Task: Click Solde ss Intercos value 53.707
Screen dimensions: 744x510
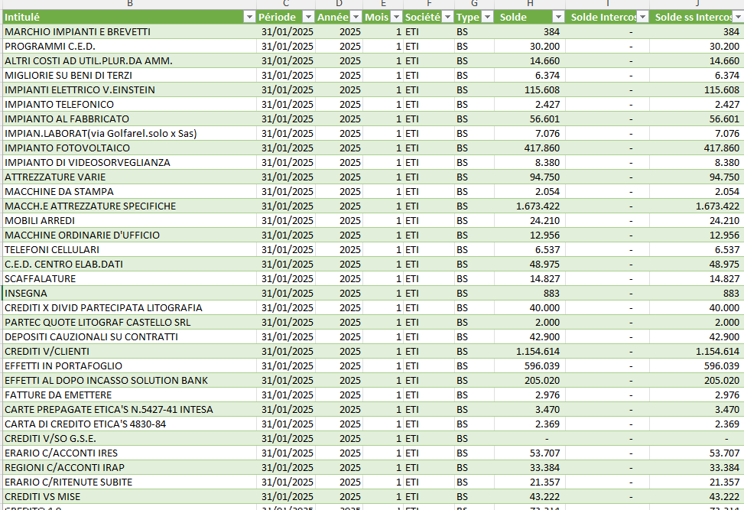Action: 725,453
